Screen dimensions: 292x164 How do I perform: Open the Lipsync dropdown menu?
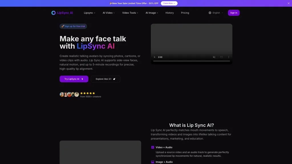click(x=89, y=13)
